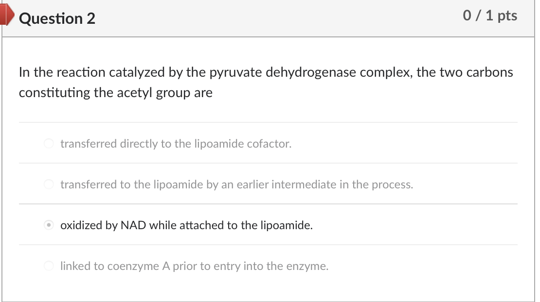Click the label 'oxidized by NAD while attached'
The width and height of the screenshot is (540, 302).
[186, 225]
